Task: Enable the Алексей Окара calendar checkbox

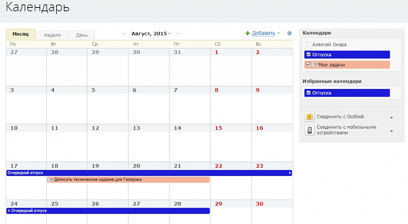Action: coord(308,44)
